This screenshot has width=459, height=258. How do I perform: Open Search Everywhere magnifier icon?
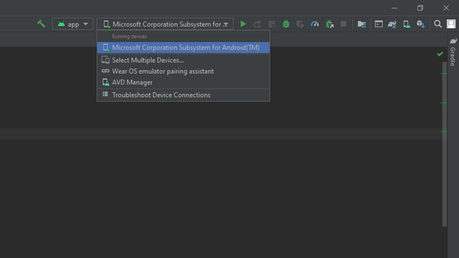[437, 24]
